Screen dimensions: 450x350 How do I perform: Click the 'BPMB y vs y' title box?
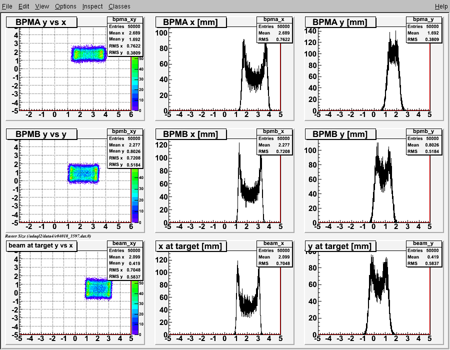[x=41, y=134]
